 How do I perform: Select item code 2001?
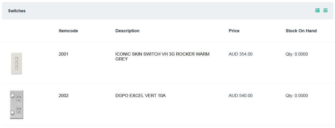64,54
